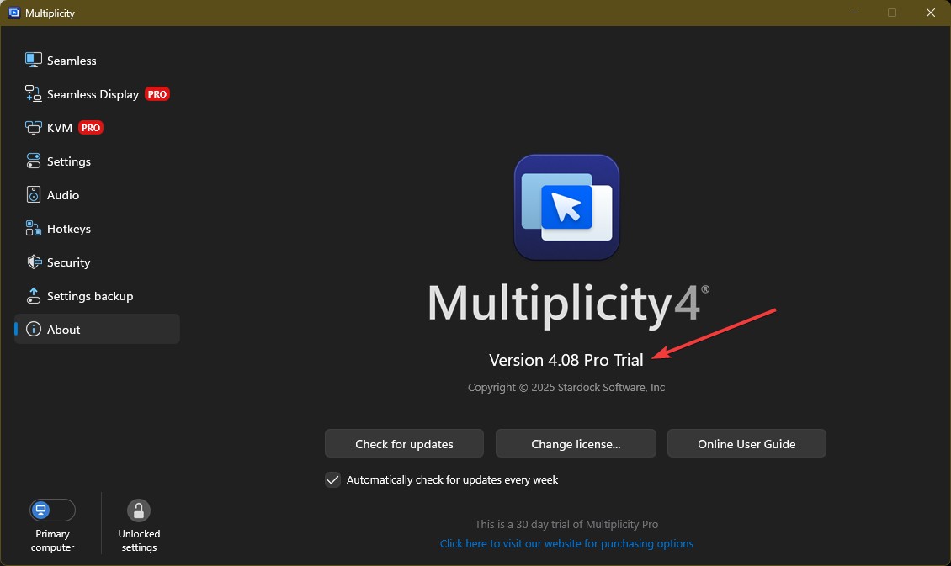The height and width of the screenshot is (566, 951).
Task: Click the Multiplicity 4 logo image
Action: click(566, 207)
